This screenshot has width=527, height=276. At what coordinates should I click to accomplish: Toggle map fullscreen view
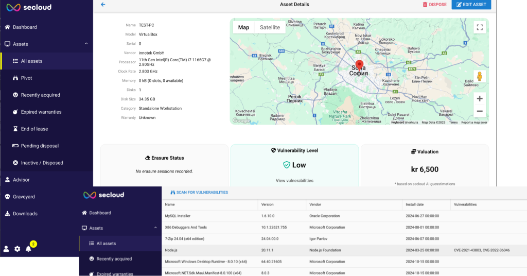[x=480, y=27]
